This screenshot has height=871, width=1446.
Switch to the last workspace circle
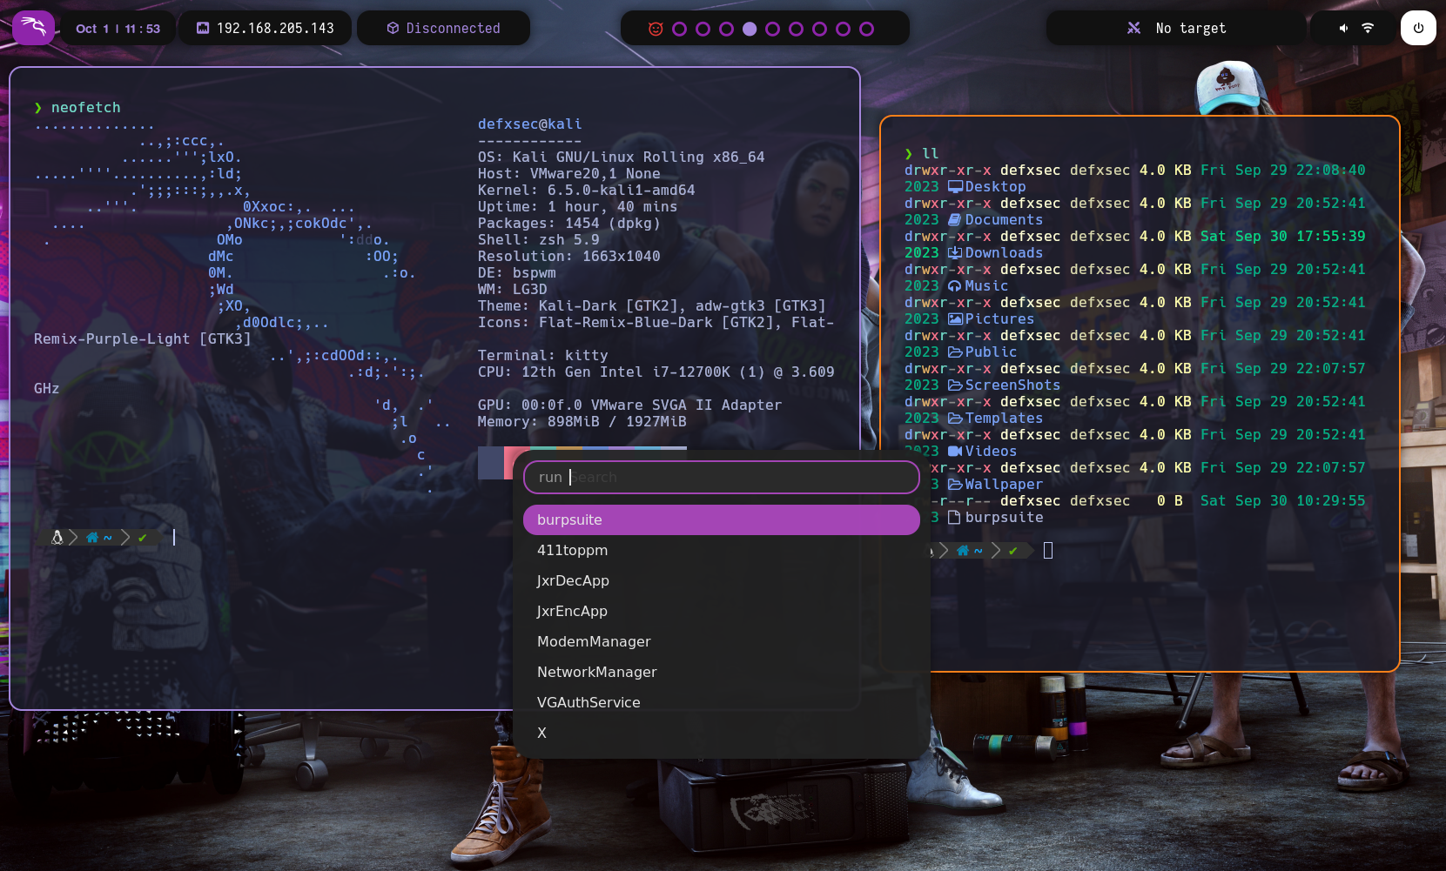click(866, 29)
